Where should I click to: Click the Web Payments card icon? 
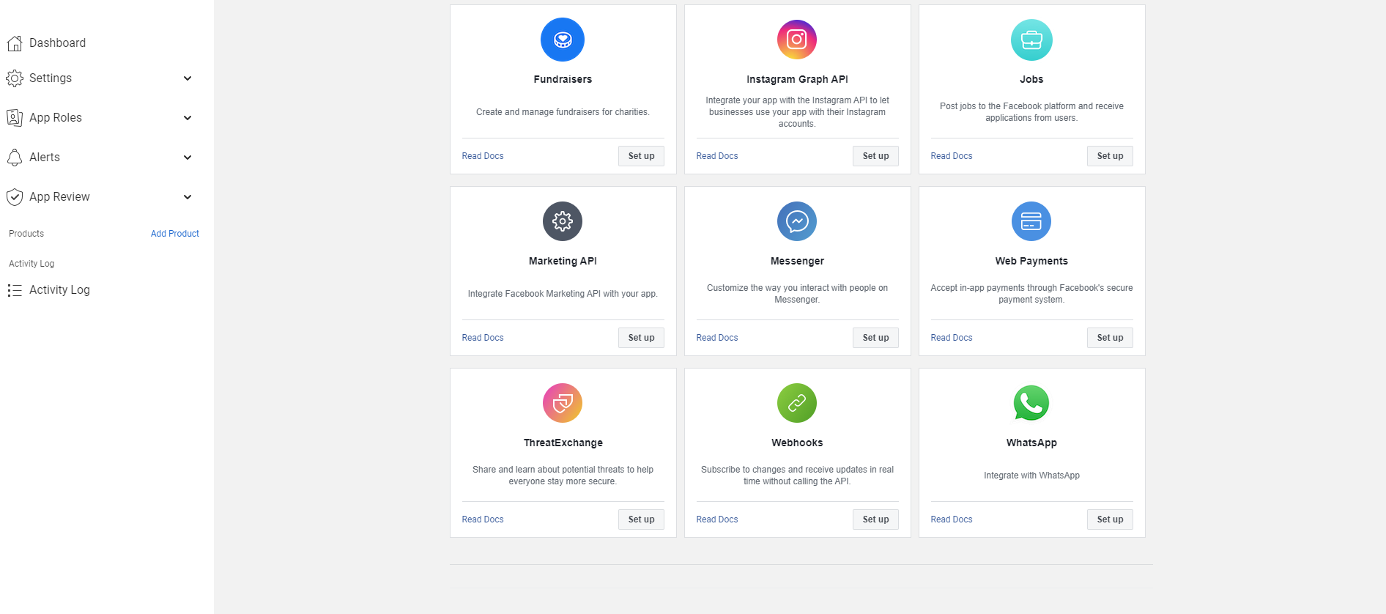point(1031,221)
